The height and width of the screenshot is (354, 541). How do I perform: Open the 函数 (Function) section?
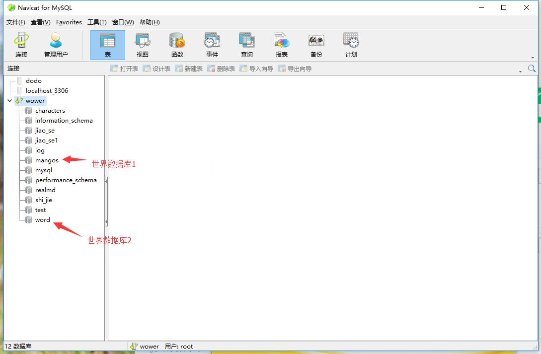click(x=177, y=45)
